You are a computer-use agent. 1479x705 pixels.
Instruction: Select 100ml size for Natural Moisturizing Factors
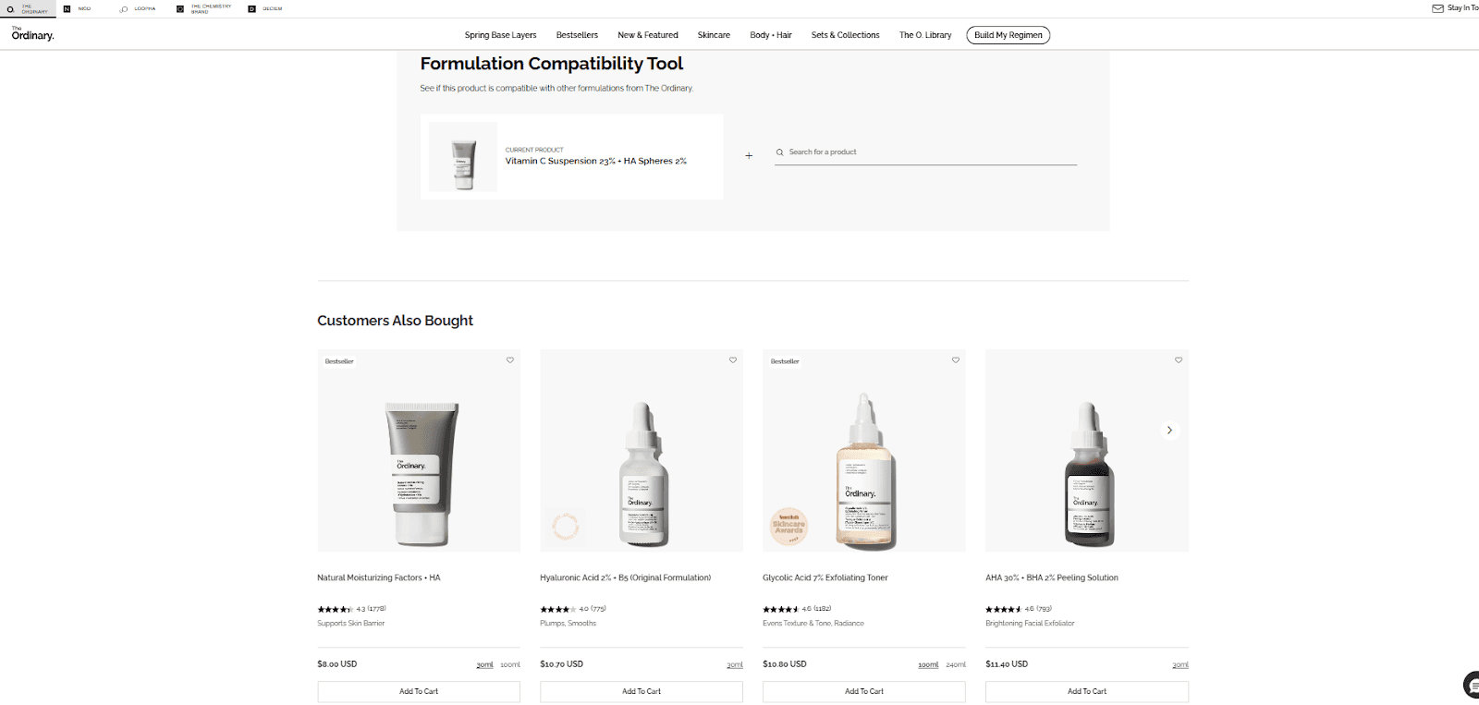click(x=510, y=665)
